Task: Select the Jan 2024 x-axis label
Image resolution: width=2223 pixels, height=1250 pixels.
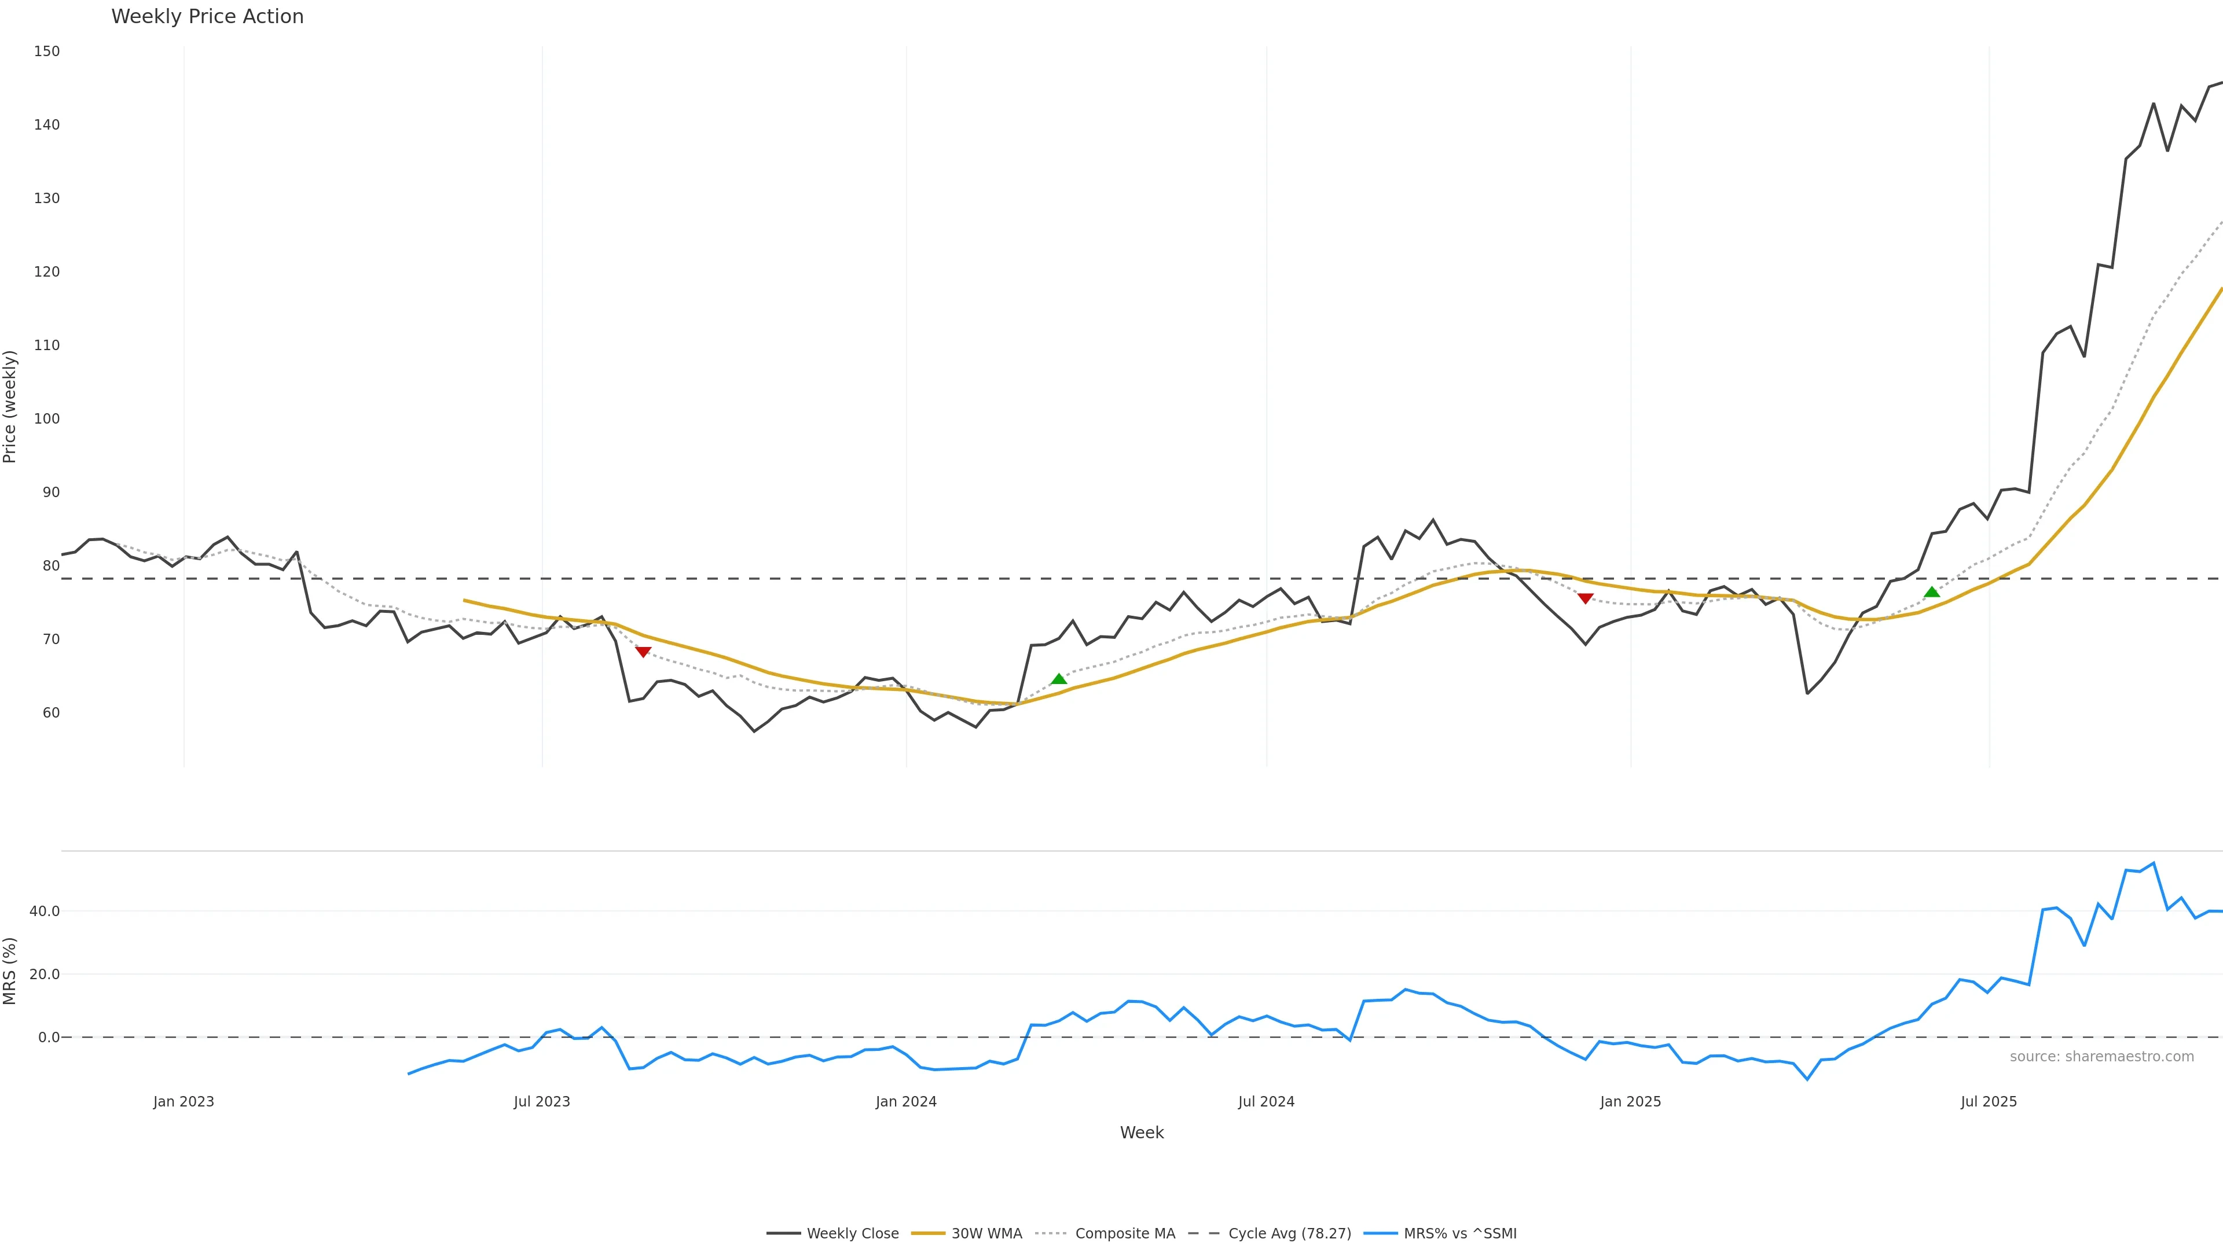Action: [906, 1102]
